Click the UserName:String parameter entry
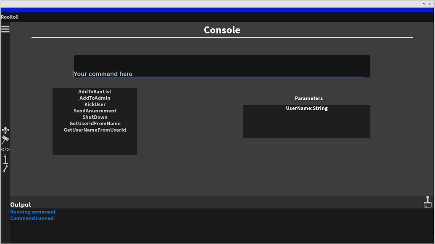This screenshot has width=435, height=244. (x=306, y=108)
